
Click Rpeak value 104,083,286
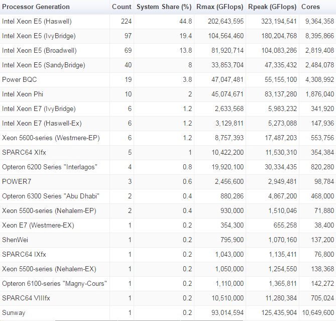(279, 51)
